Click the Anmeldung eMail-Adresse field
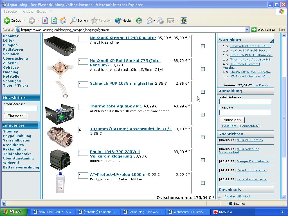 245,102
